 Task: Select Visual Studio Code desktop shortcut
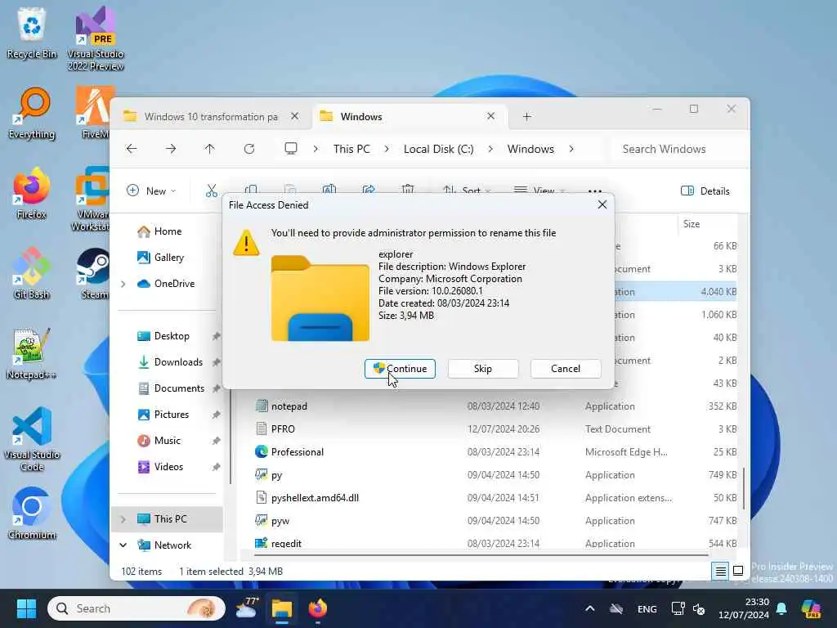coord(32,439)
